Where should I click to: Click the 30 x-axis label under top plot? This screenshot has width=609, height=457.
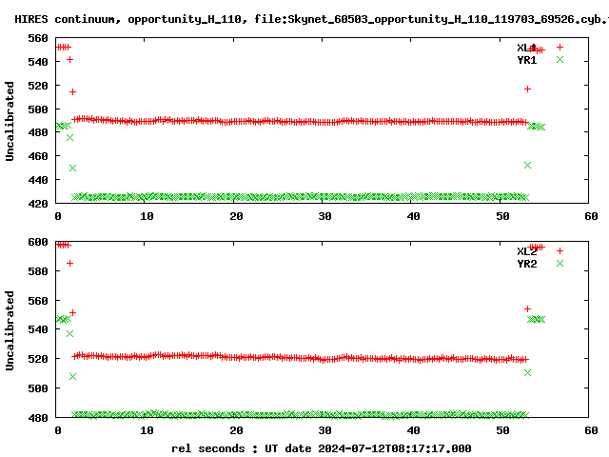[324, 216]
